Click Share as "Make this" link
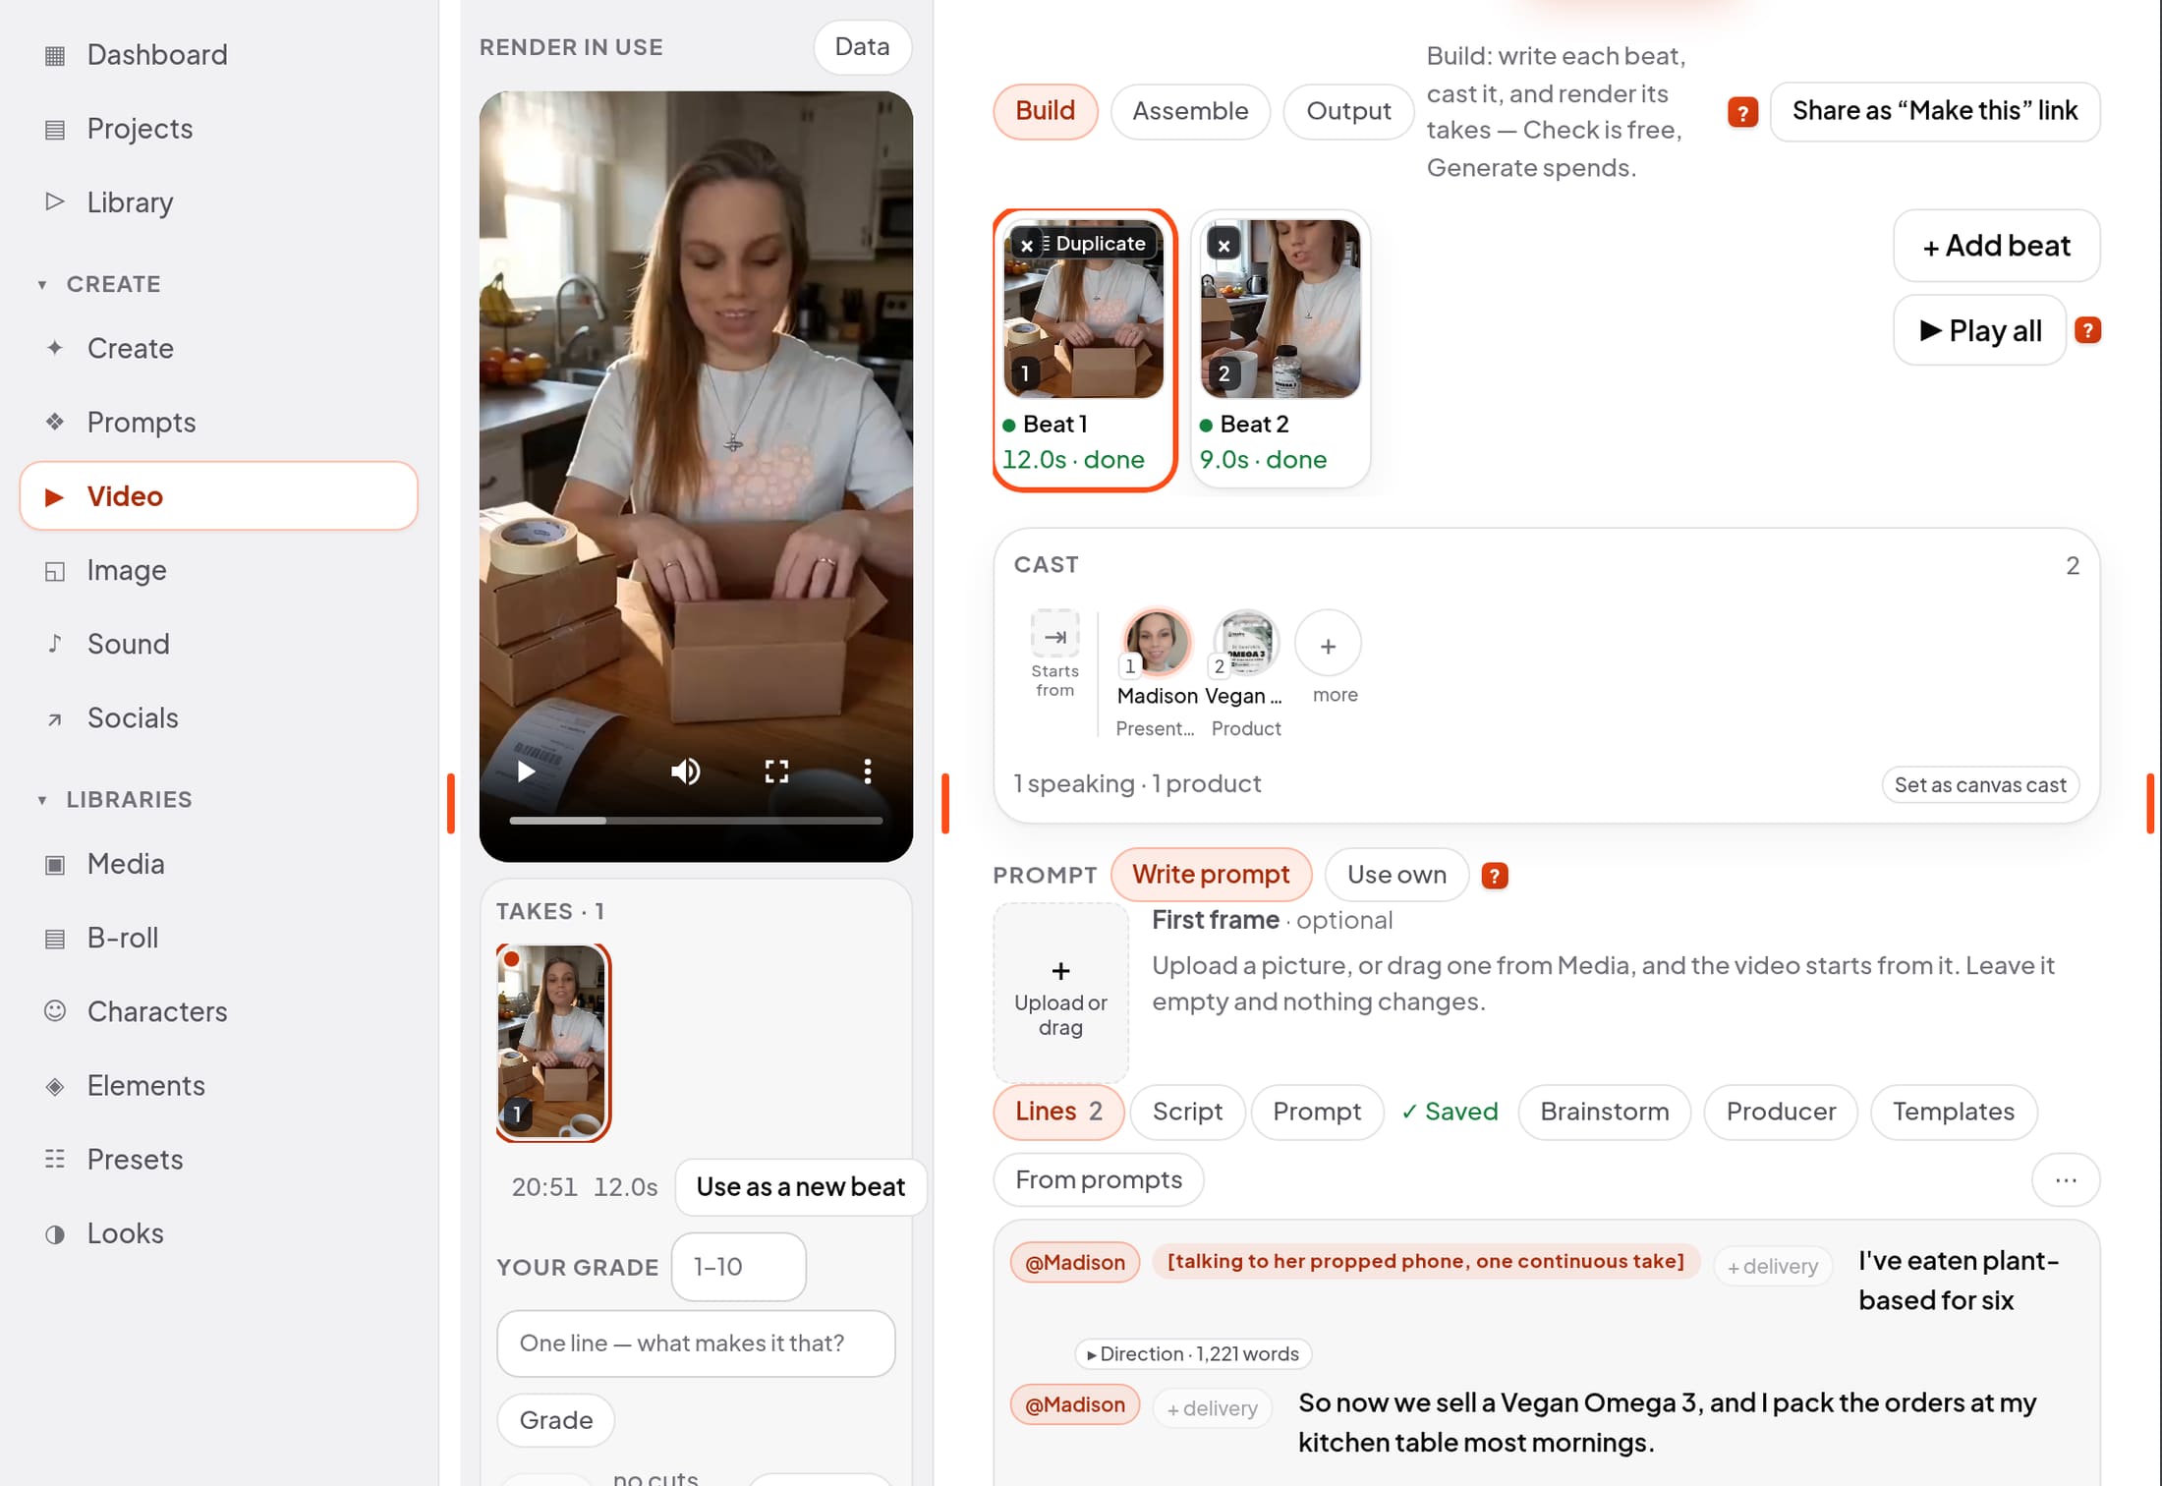This screenshot has height=1486, width=2162. 1934,111
